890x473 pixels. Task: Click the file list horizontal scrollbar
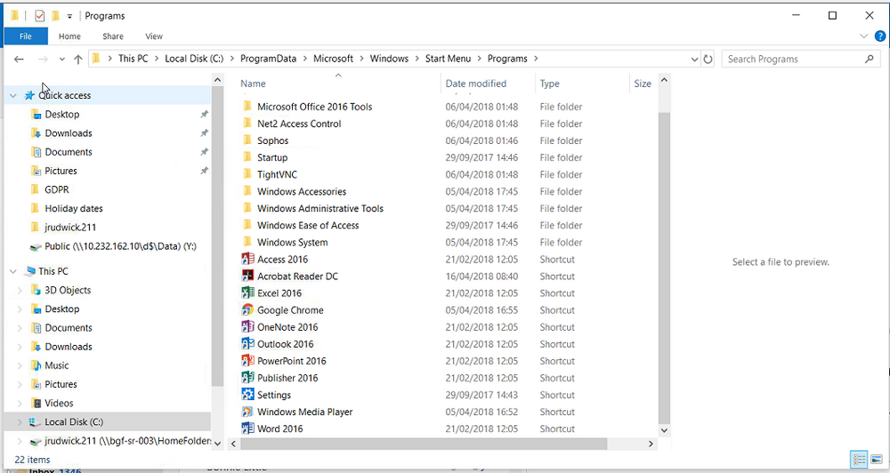(423, 444)
